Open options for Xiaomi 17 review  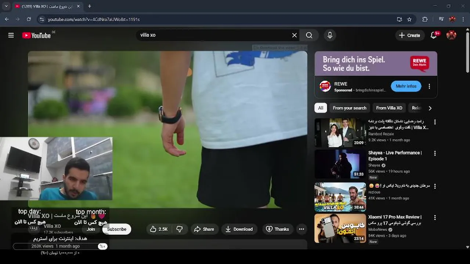click(435, 218)
